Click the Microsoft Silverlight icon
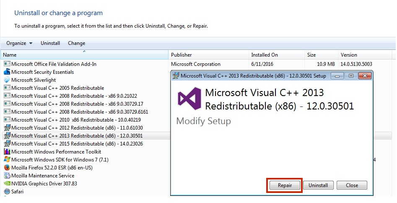This screenshot has width=397, height=203. tap(7, 80)
